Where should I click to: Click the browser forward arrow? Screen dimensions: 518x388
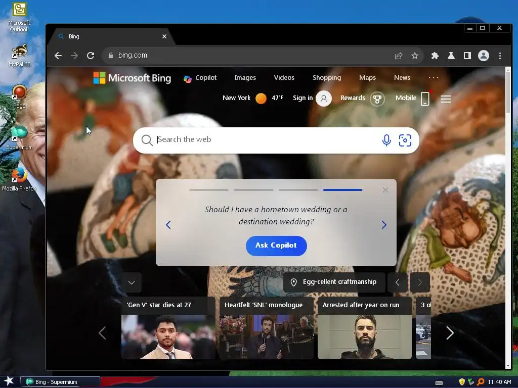[74, 56]
